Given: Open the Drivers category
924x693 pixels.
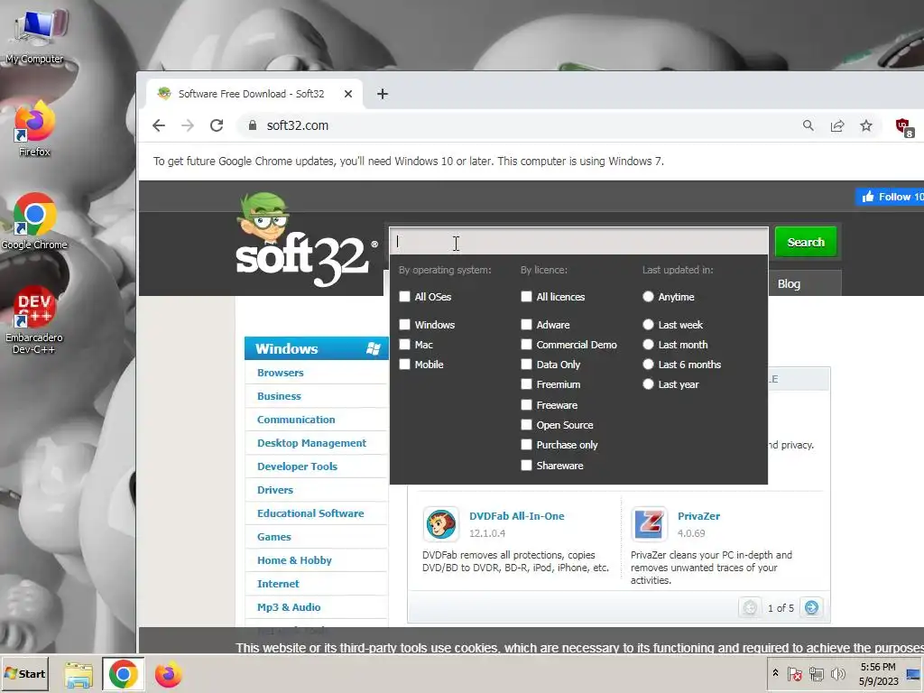Looking at the screenshot, I should click(x=274, y=490).
